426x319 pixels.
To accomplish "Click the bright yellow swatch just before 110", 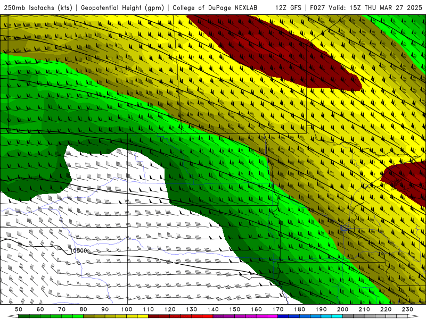I will [x=143, y=316].
